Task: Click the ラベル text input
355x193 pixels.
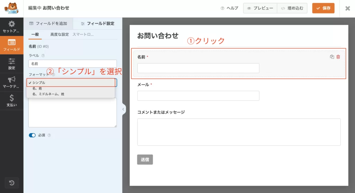Action: pos(73,63)
